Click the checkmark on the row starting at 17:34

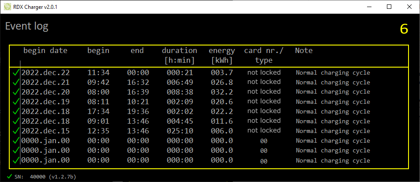[x=16, y=111]
